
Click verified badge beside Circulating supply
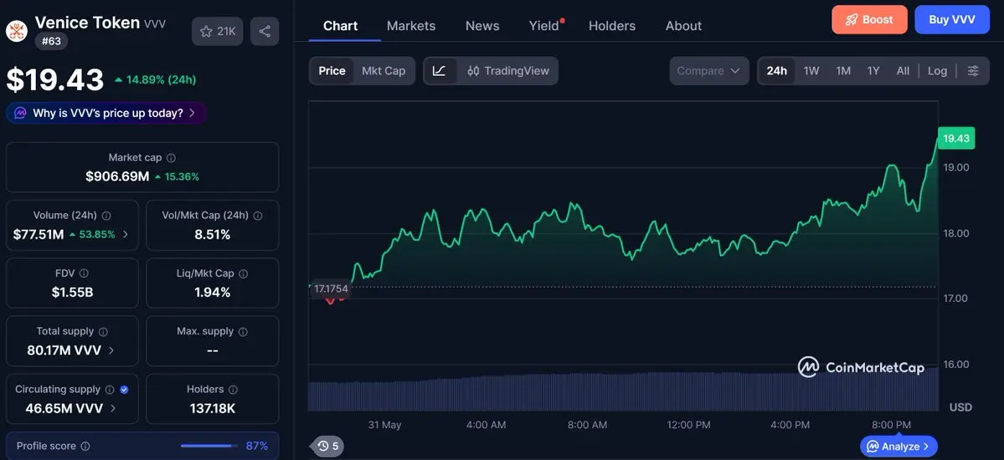click(x=124, y=390)
